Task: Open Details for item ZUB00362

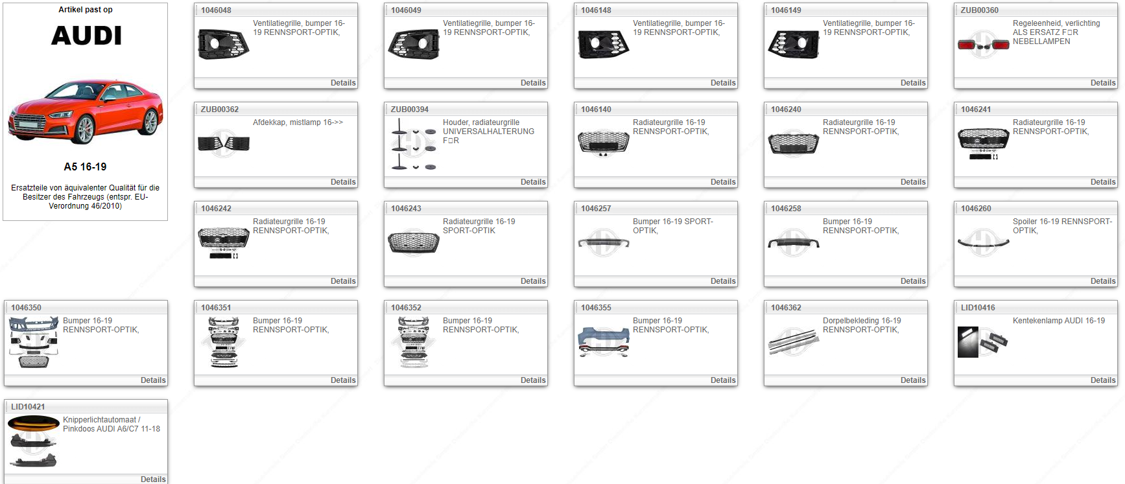Action: [x=342, y=182]
